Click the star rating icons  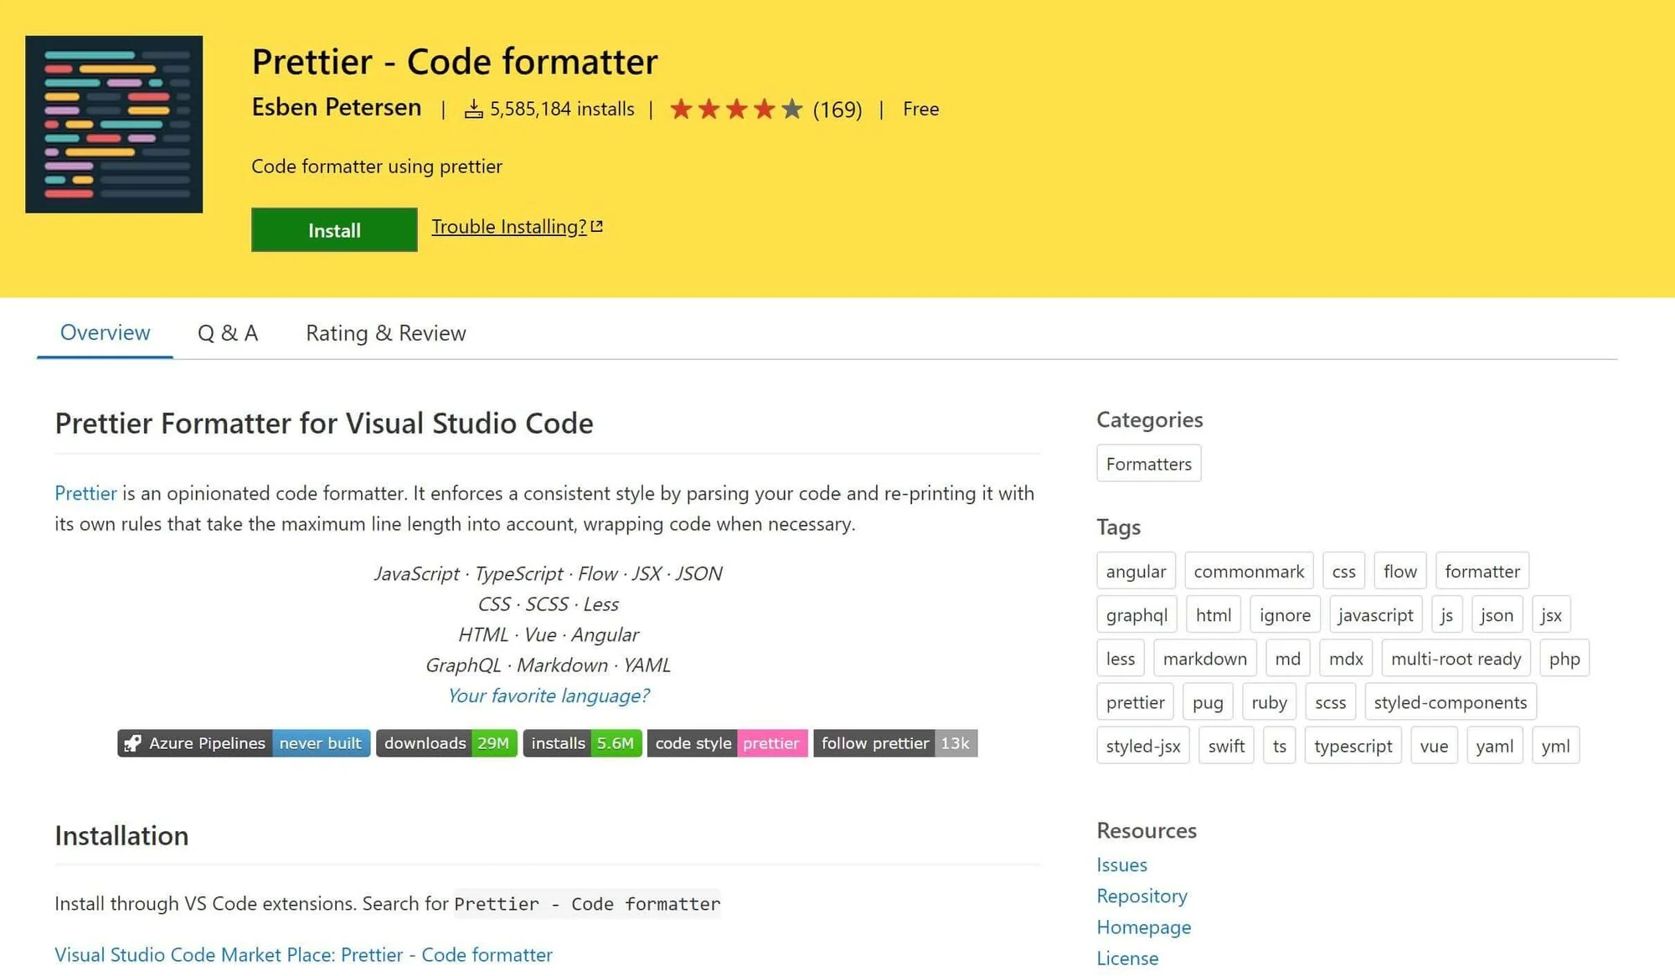(x=735, y=109)
